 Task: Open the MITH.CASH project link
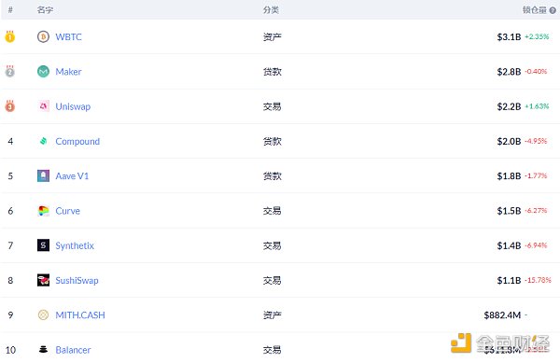80,315
